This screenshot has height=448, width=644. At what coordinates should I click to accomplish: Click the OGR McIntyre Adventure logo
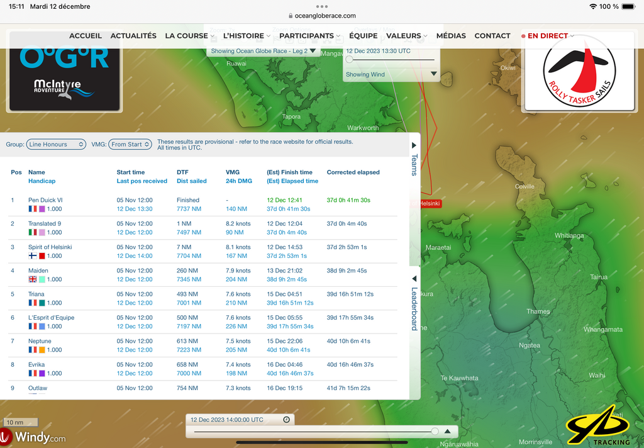click(x=65, y=72)
